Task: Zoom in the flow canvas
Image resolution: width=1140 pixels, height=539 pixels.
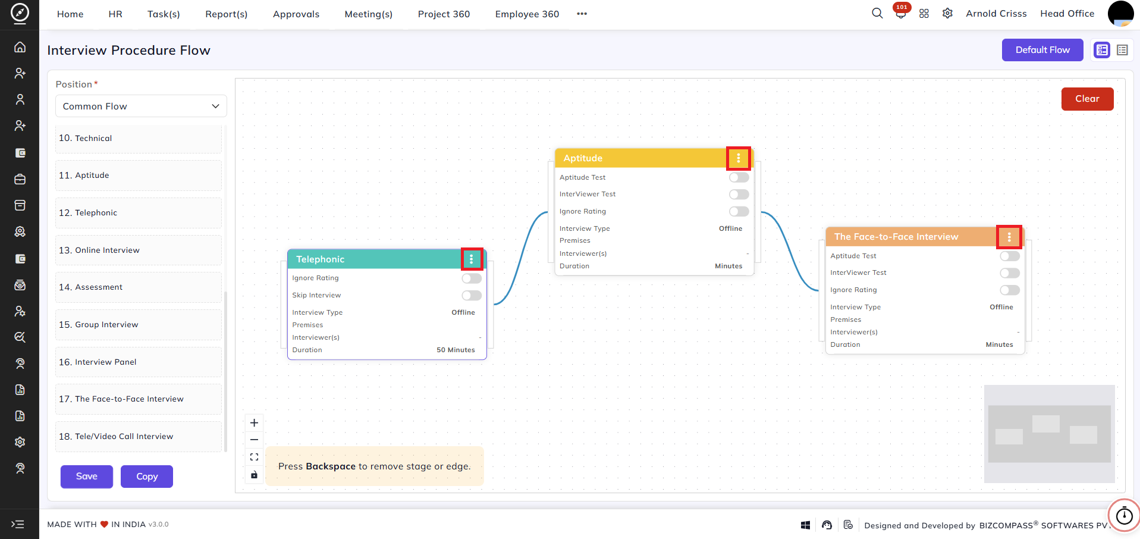Action: tap(254, 423)
